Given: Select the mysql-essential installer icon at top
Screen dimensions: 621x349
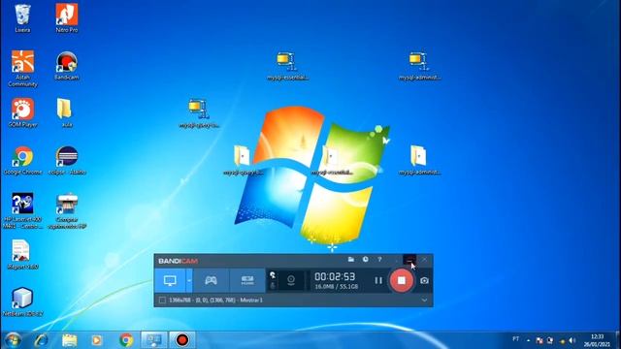Looking at the screenshot, I should point(287,66).
